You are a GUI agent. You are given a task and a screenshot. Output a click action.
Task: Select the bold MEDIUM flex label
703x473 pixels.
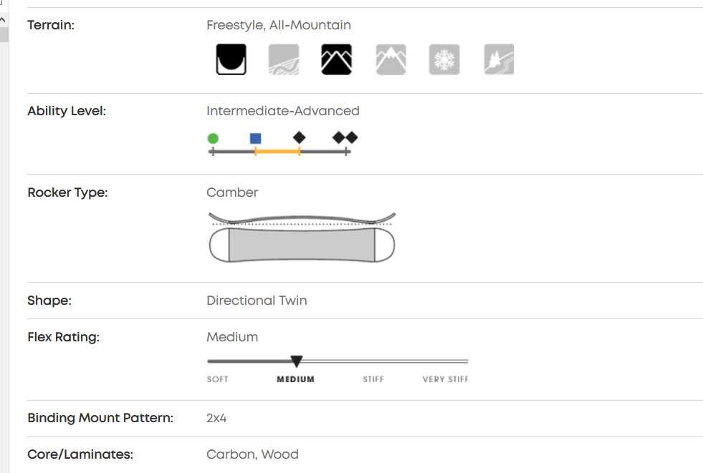[x=295, y=379]
